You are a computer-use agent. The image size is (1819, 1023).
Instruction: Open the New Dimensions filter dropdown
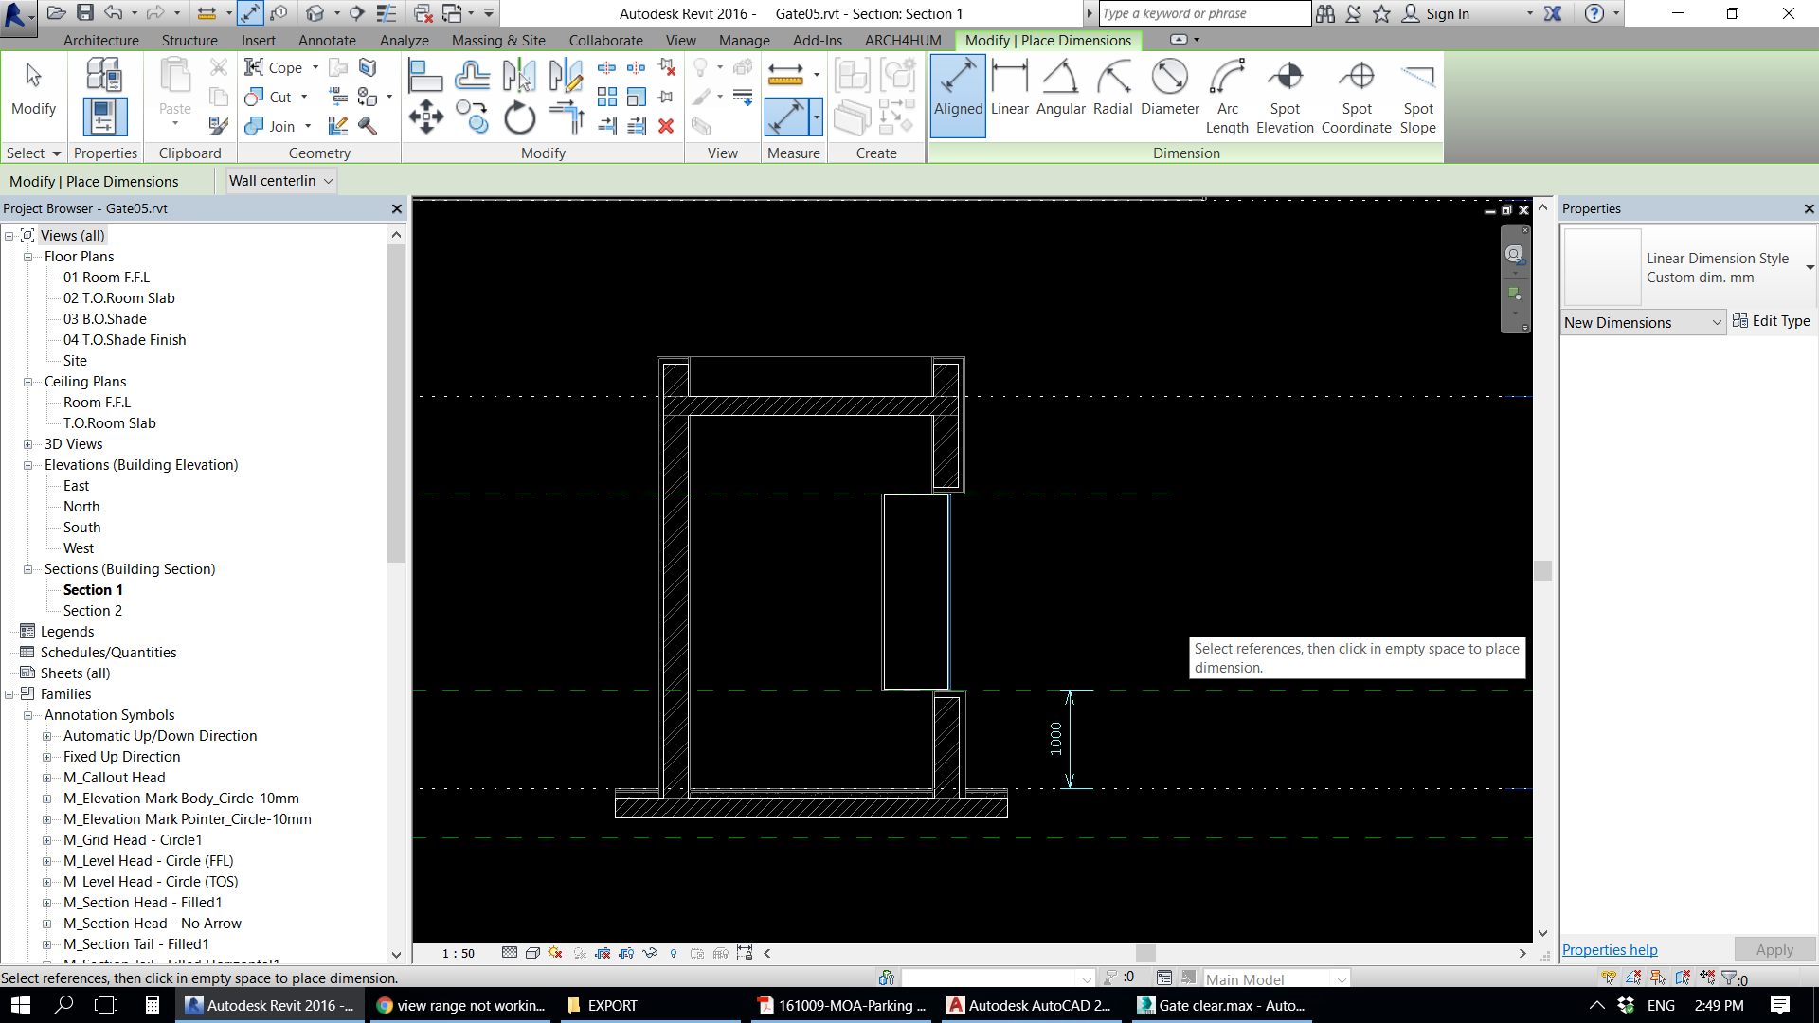coord(1643,322)
